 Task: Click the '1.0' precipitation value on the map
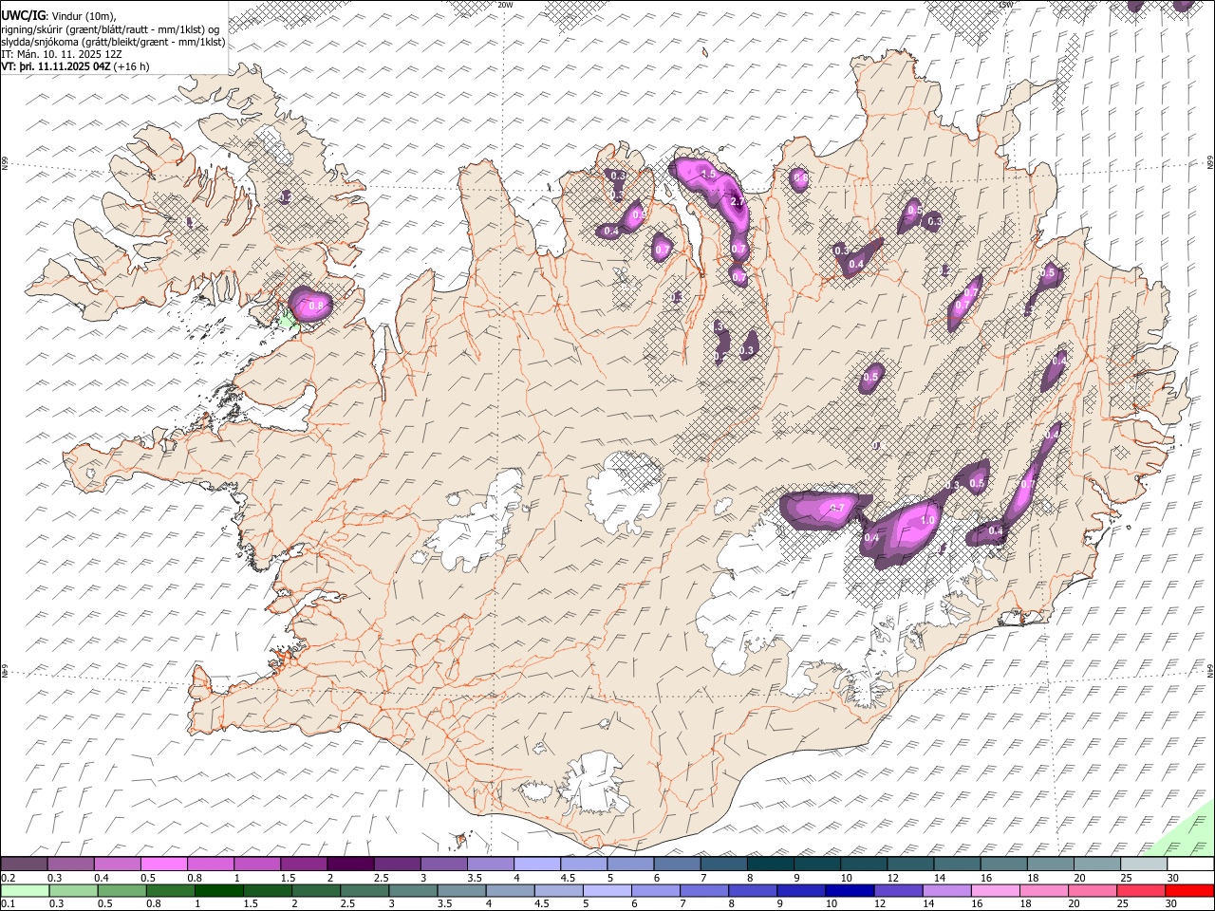tap(928, 520)
